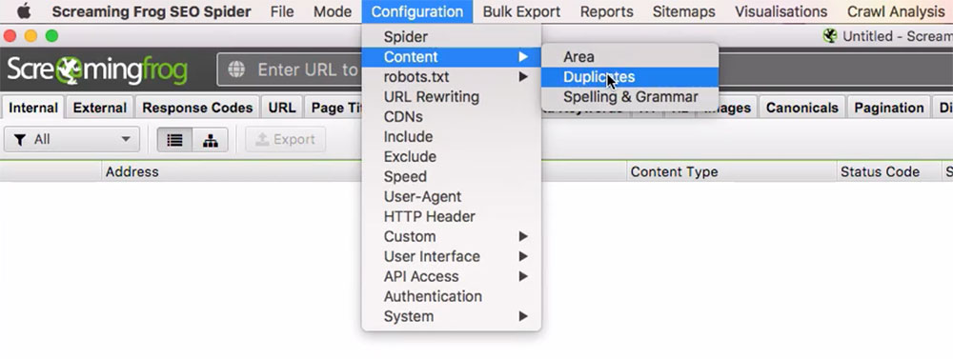Open the Apple menu
The height and width of the screenshot is (359, 953).
point(24,11)
